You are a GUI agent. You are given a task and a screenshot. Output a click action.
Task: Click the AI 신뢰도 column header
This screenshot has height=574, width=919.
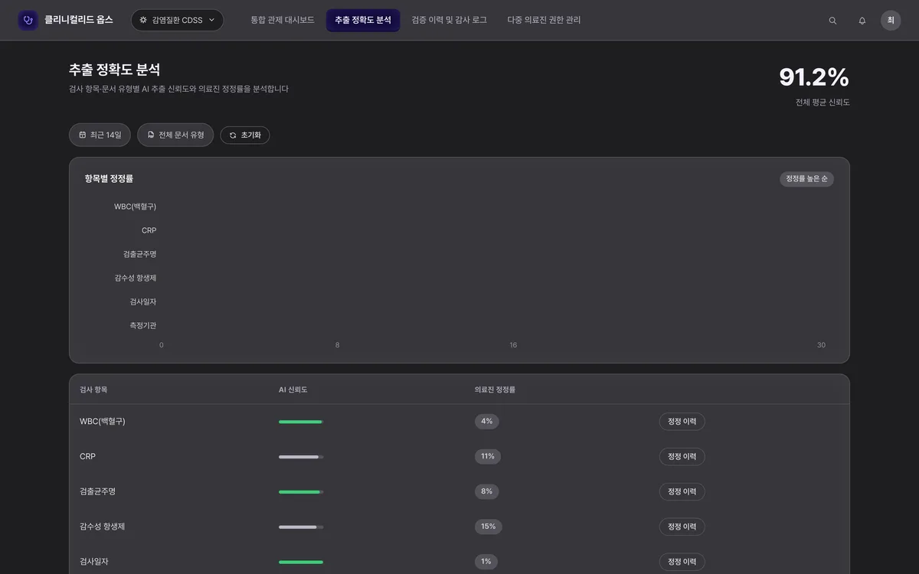[293, 390]
